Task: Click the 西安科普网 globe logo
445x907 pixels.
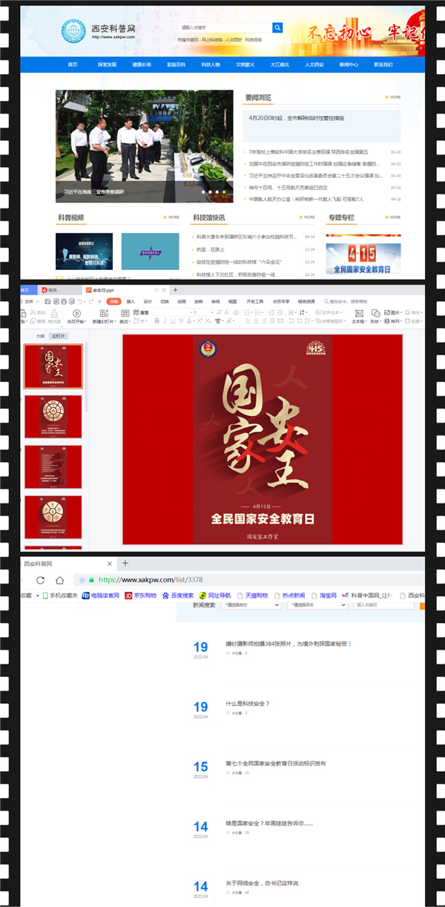Action: click(73, 31)
